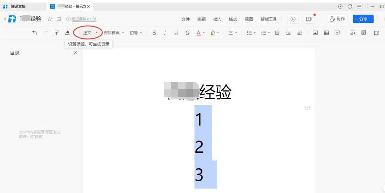385x193 pixels.
Task: Click the increase indent icon
Action: pos(300,33)
